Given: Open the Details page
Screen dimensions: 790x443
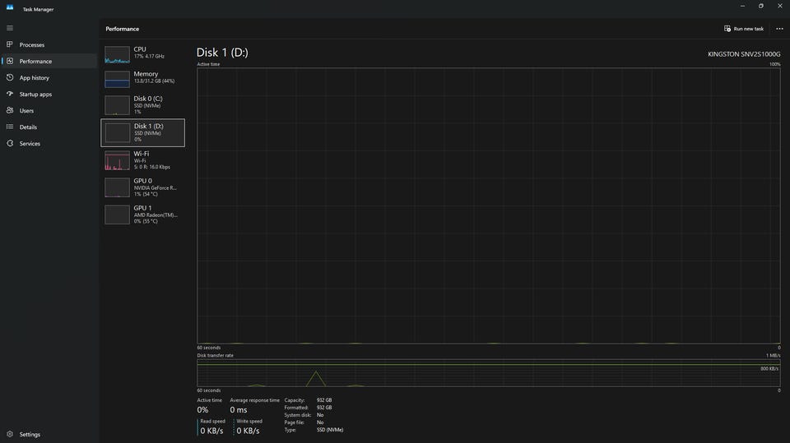Looking at the screenshot, I should (49, 127).
